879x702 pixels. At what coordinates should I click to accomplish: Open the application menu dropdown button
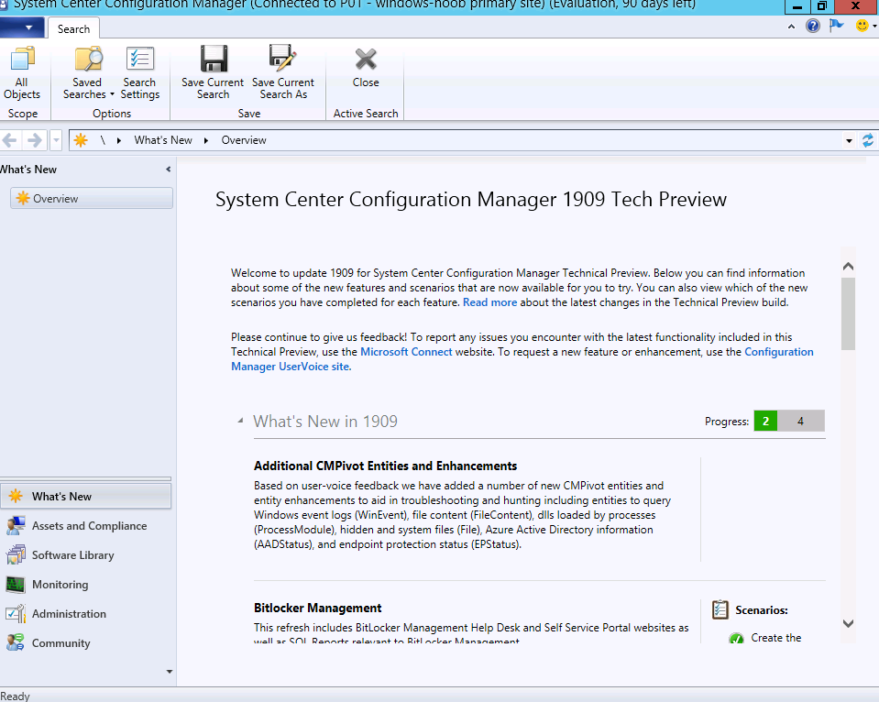coord(22,27)
